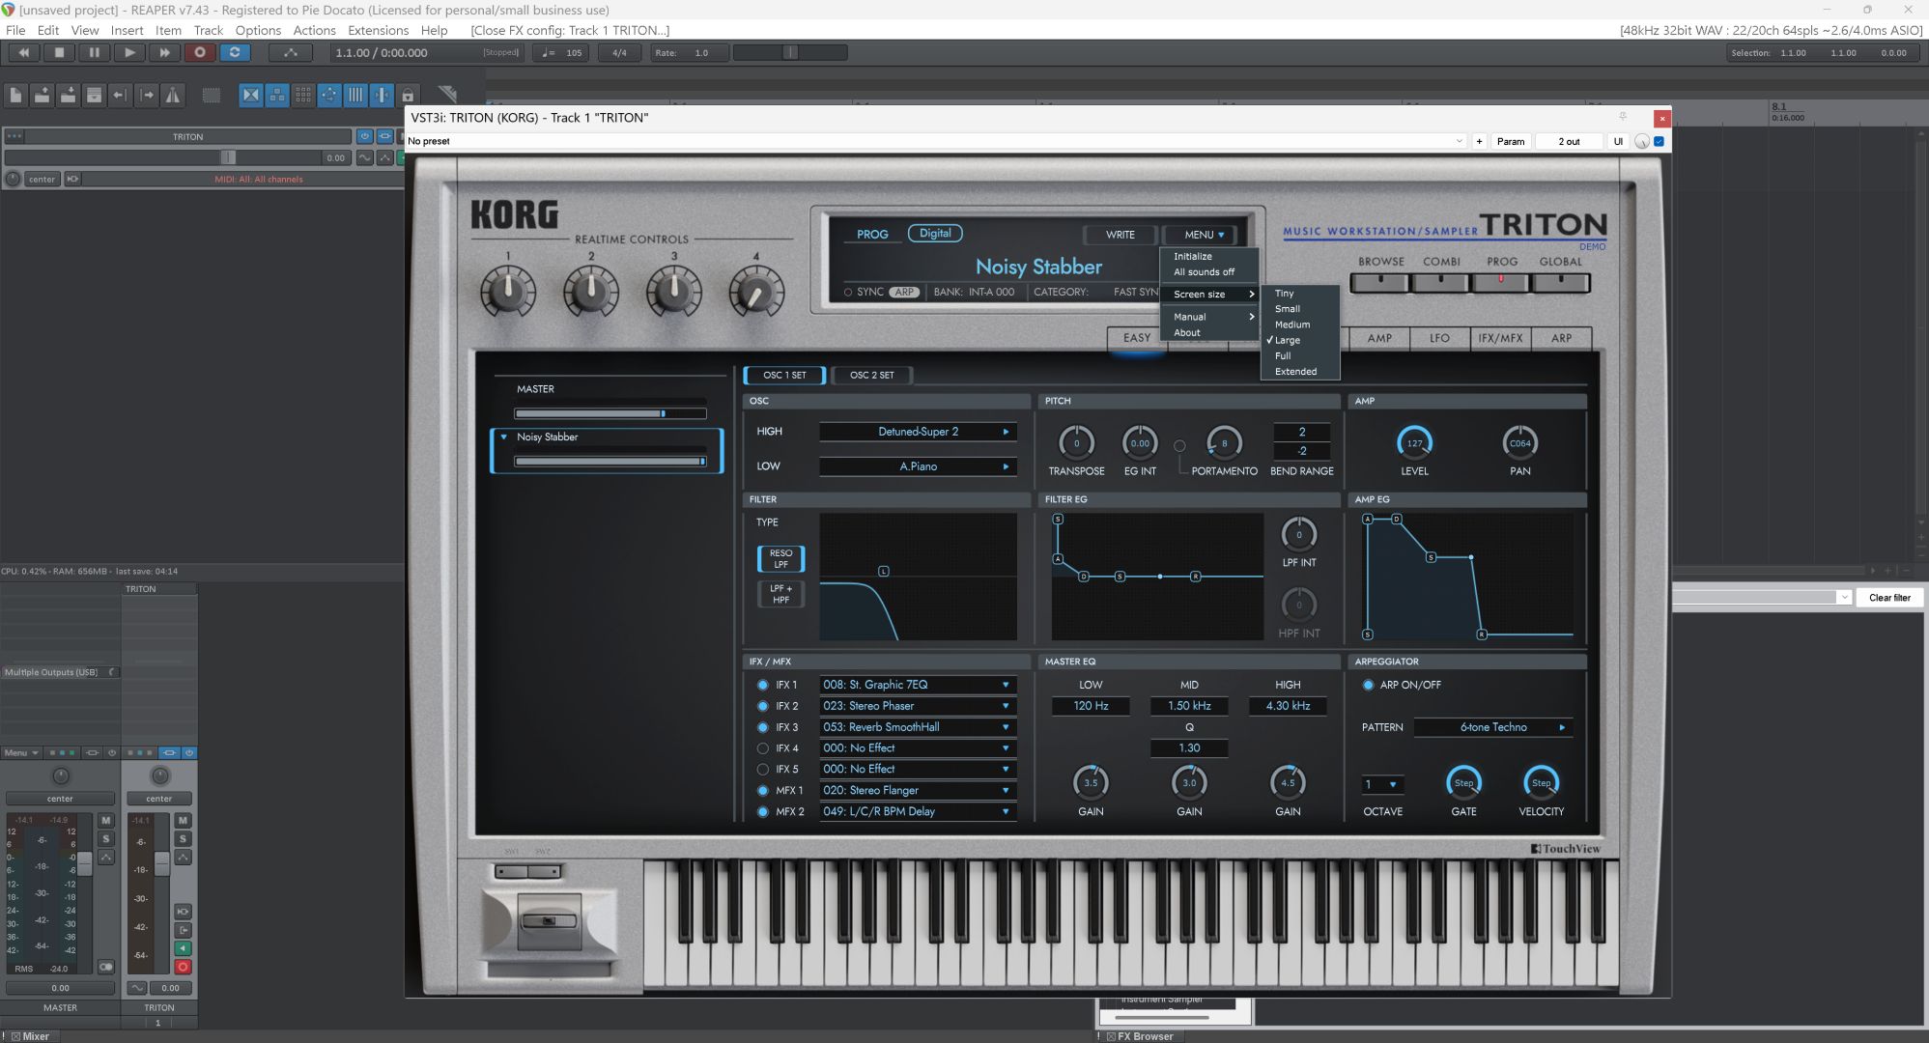Screen dimensions: 1929x1043
Task: Go to project start with rewind button
Action: pyautogui.click(x=23, y=53)
